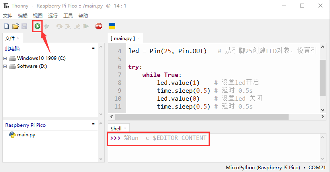Create a new file with toolbar icon
330x172 pixels.
click(x=6, y=26)
